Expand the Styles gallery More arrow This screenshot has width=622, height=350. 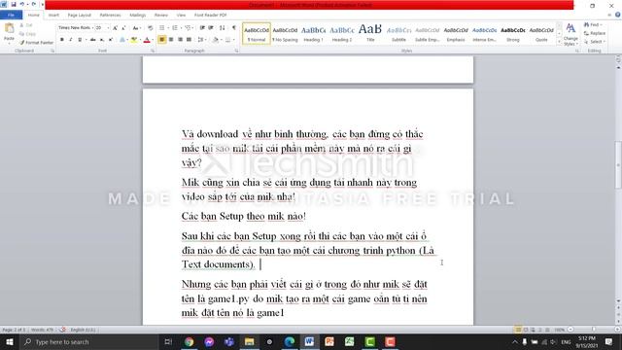560,42
